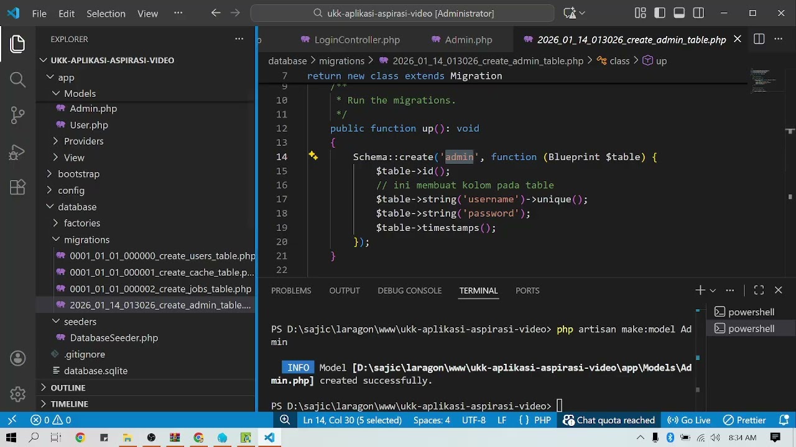Switch to the DEBUG CONSOLE tab
The width and height of the screenshot is (796, 447).
(x=409, y=291)
